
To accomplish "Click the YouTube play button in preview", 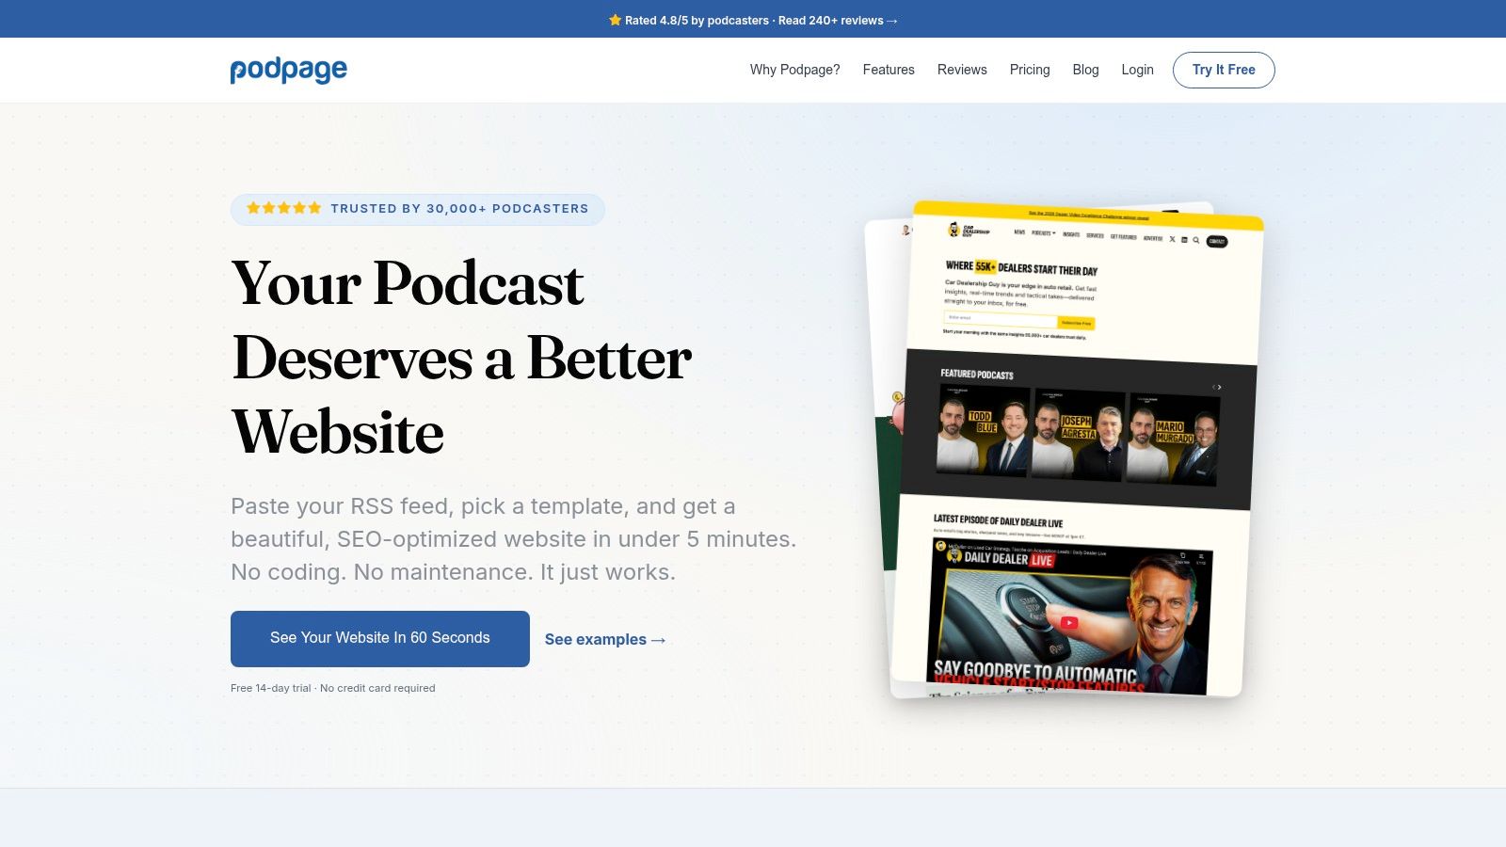I will (x=1068, y=622).
